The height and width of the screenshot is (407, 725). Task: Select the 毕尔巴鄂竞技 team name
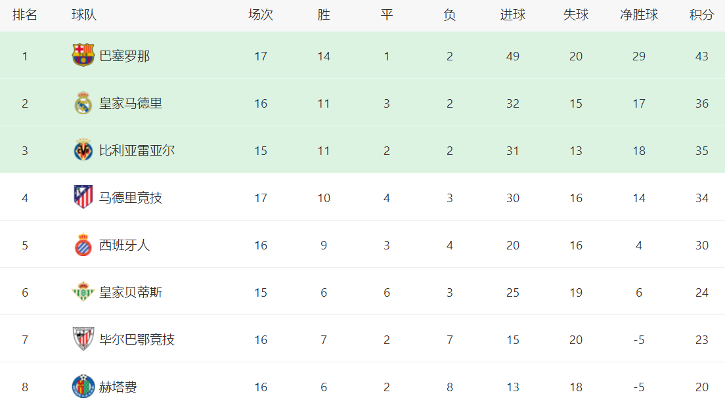tap(137, 340)
